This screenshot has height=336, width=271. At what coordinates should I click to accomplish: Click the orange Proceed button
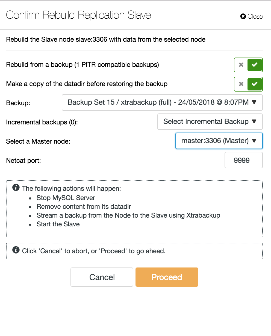pyautogui.click(x=167, y=277)
